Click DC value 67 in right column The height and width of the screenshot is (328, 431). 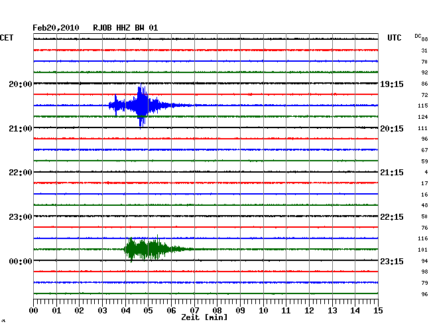point(424,150)
